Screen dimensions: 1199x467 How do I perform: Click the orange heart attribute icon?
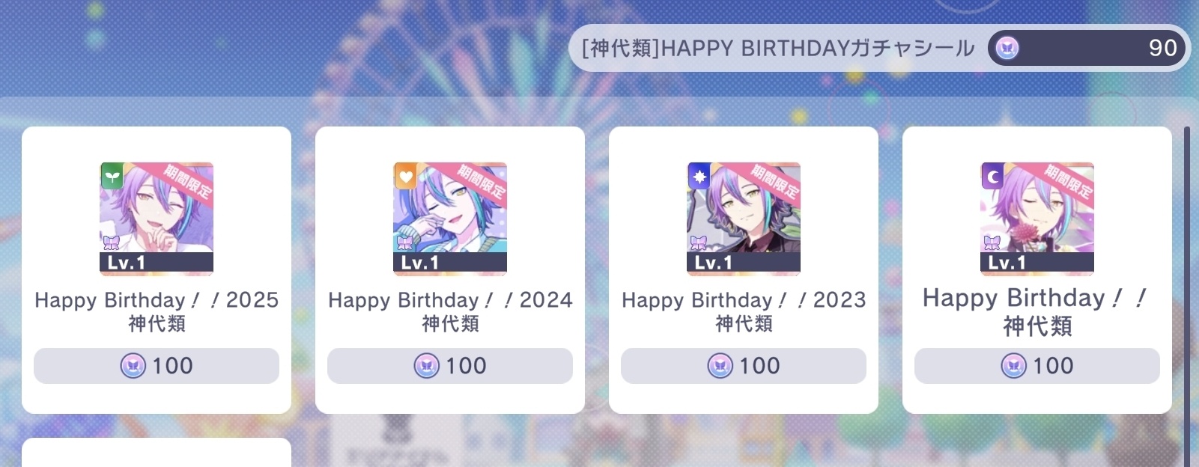[406, 176]
